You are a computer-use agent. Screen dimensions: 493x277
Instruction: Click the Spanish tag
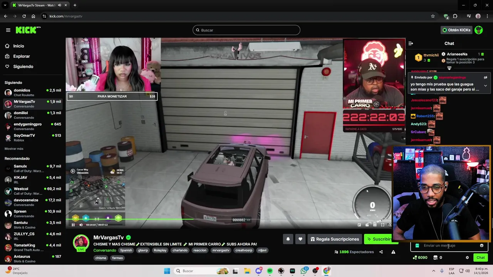click(x=126, y=250)
